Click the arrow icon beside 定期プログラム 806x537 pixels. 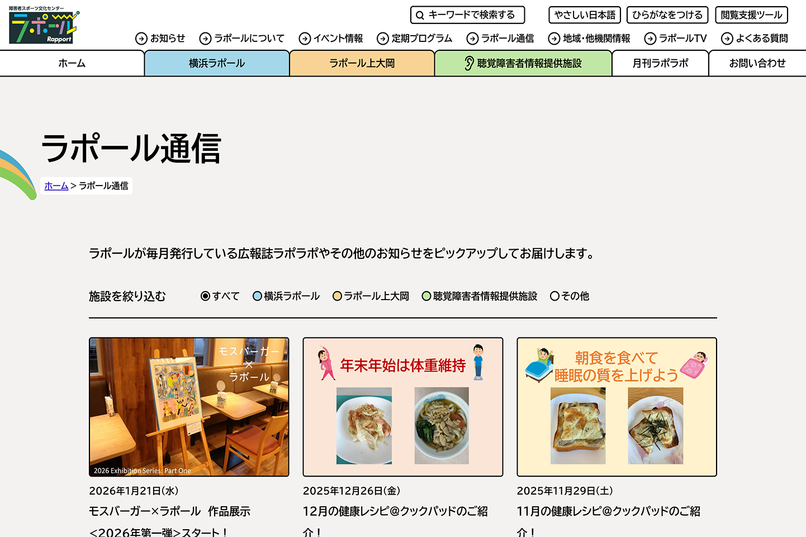point(383,39)
